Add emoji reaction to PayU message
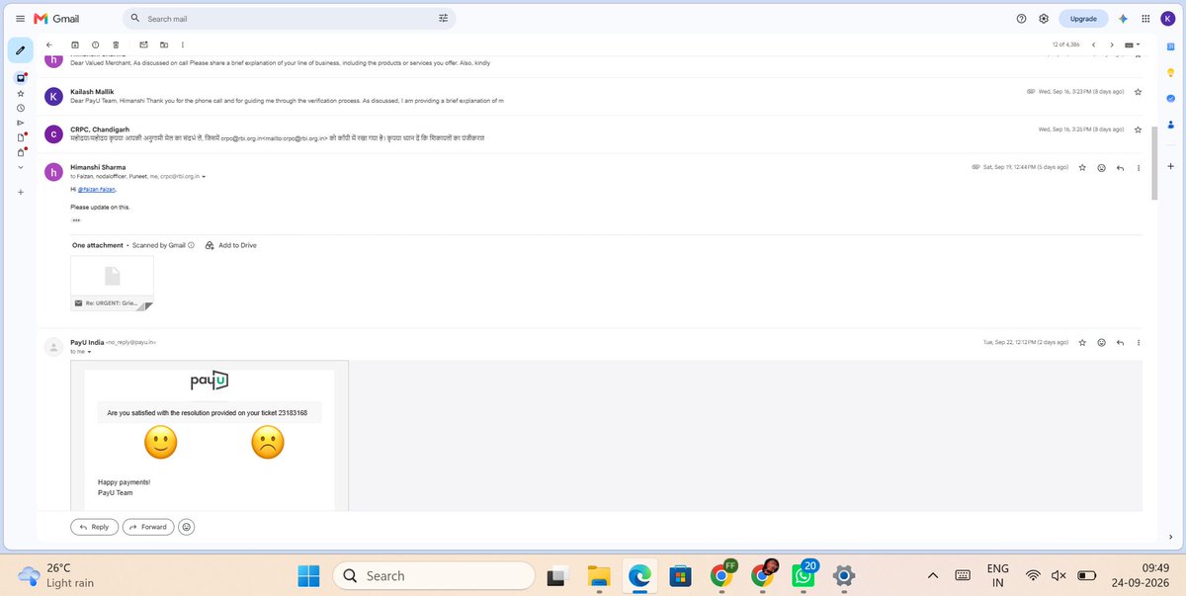The image size is (1186, 596). [x=1101, y=342]
